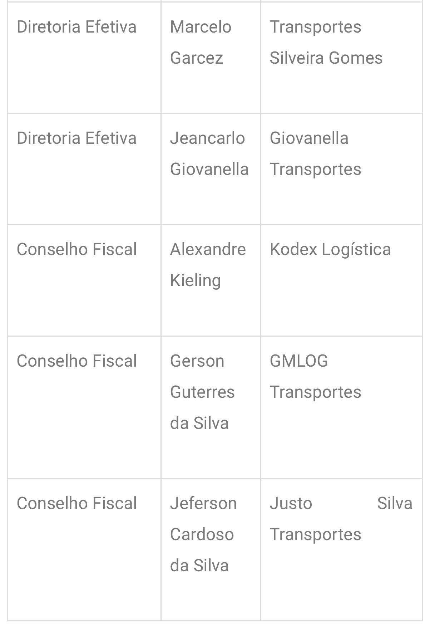Click the name Guterres

[x=202, y=392]
